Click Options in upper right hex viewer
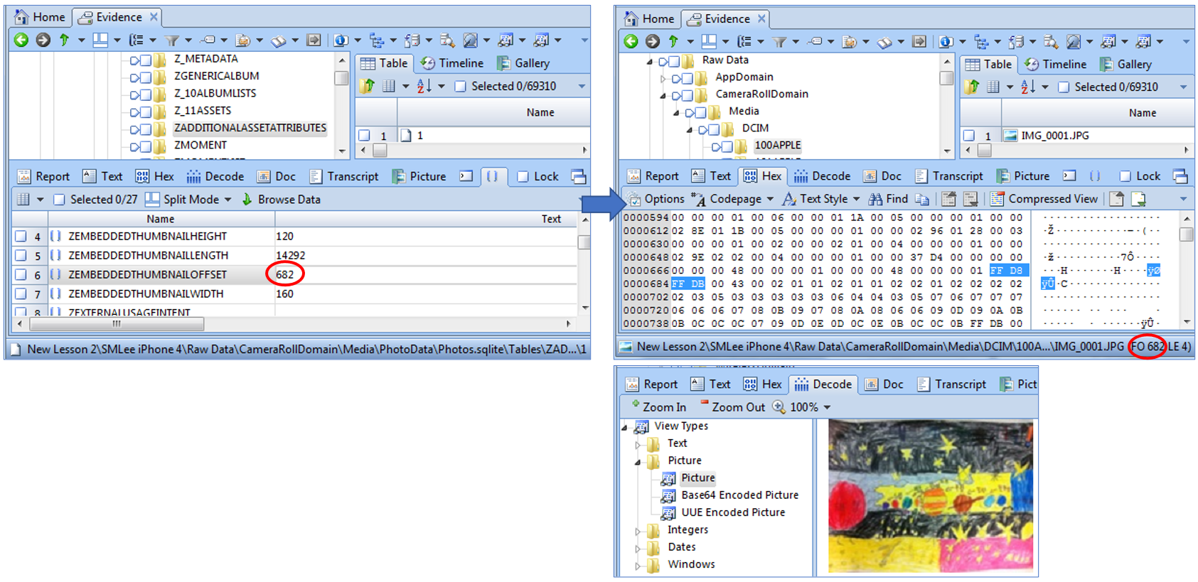 [x=656, y=199]
